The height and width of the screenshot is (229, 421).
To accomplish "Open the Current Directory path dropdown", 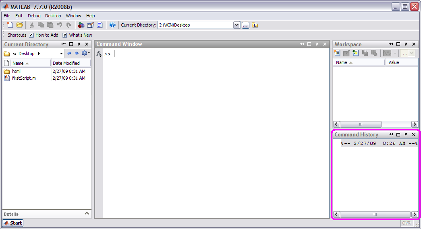I will (236, 25).
